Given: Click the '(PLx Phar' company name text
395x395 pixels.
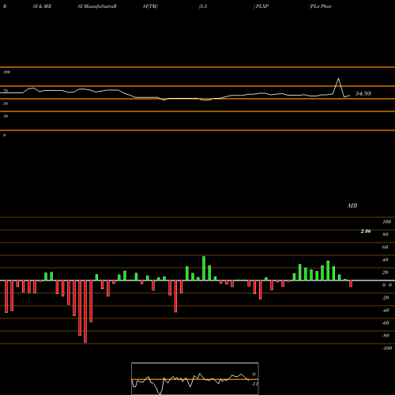Looking at the screenshot, I should pyautogui.click(x=321, y=6).
